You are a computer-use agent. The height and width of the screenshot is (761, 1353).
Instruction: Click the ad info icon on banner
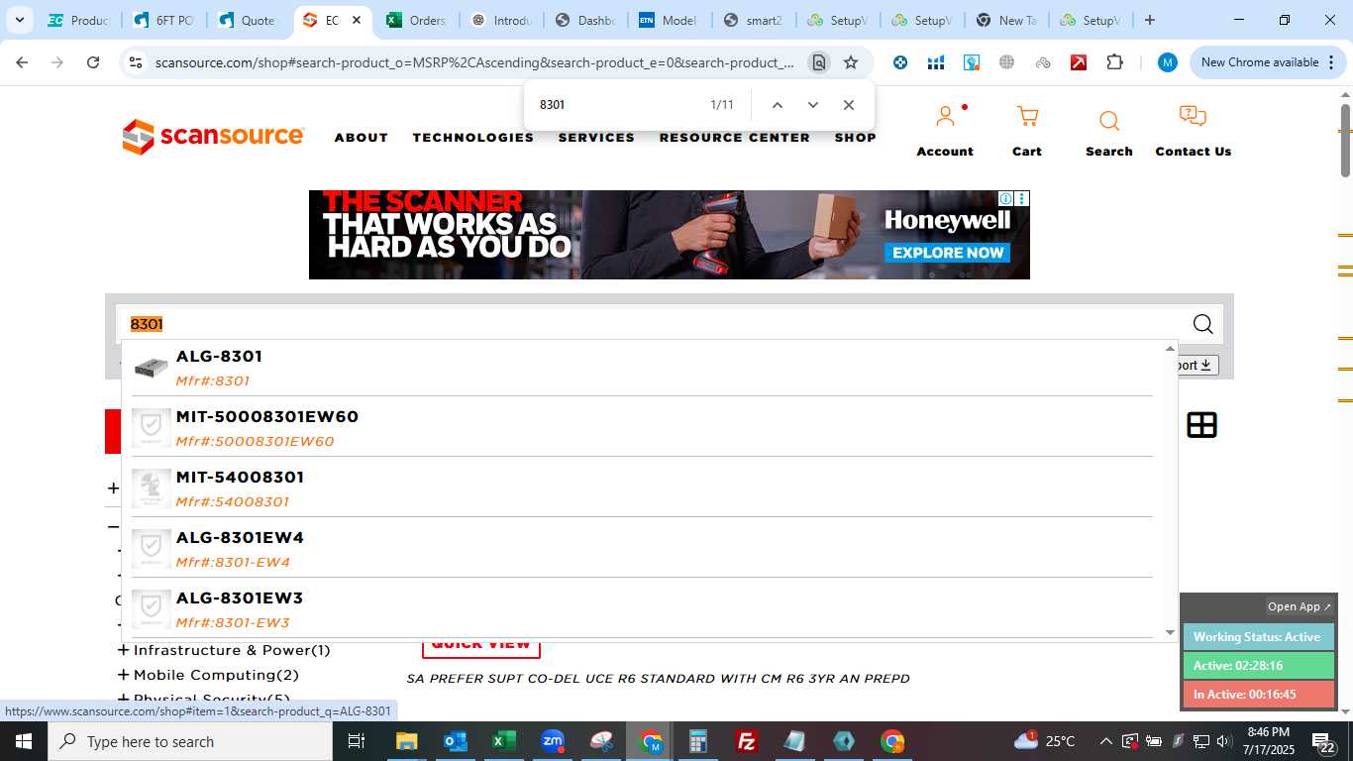[x=1005, y=199]
